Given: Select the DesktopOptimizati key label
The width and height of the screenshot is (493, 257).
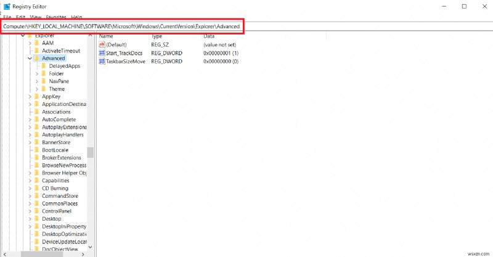Looking at the screenshot, I should click(x=65, y=234).
